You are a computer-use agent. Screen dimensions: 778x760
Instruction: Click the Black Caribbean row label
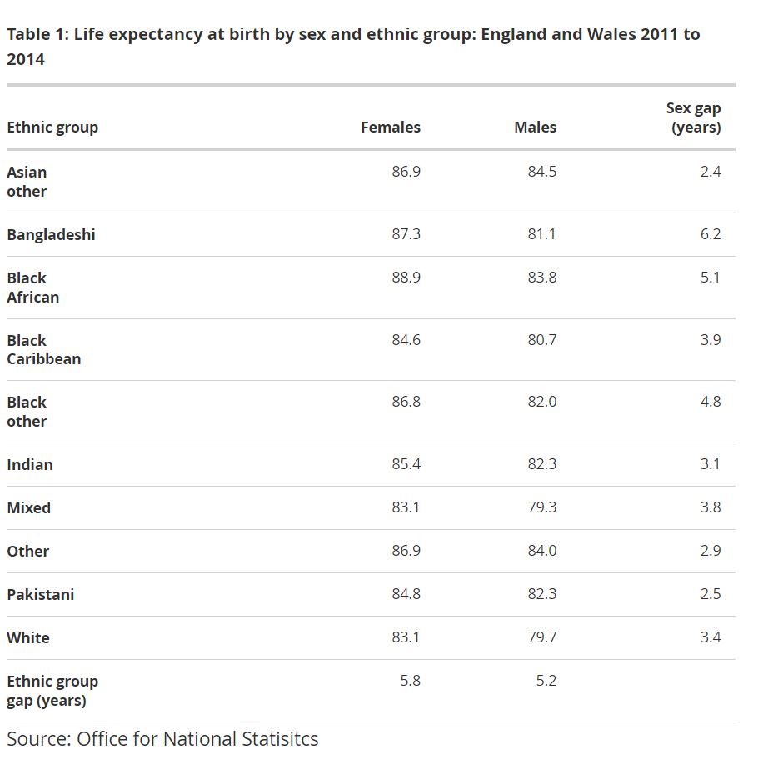pyautogui.click(x=43, y=350)
